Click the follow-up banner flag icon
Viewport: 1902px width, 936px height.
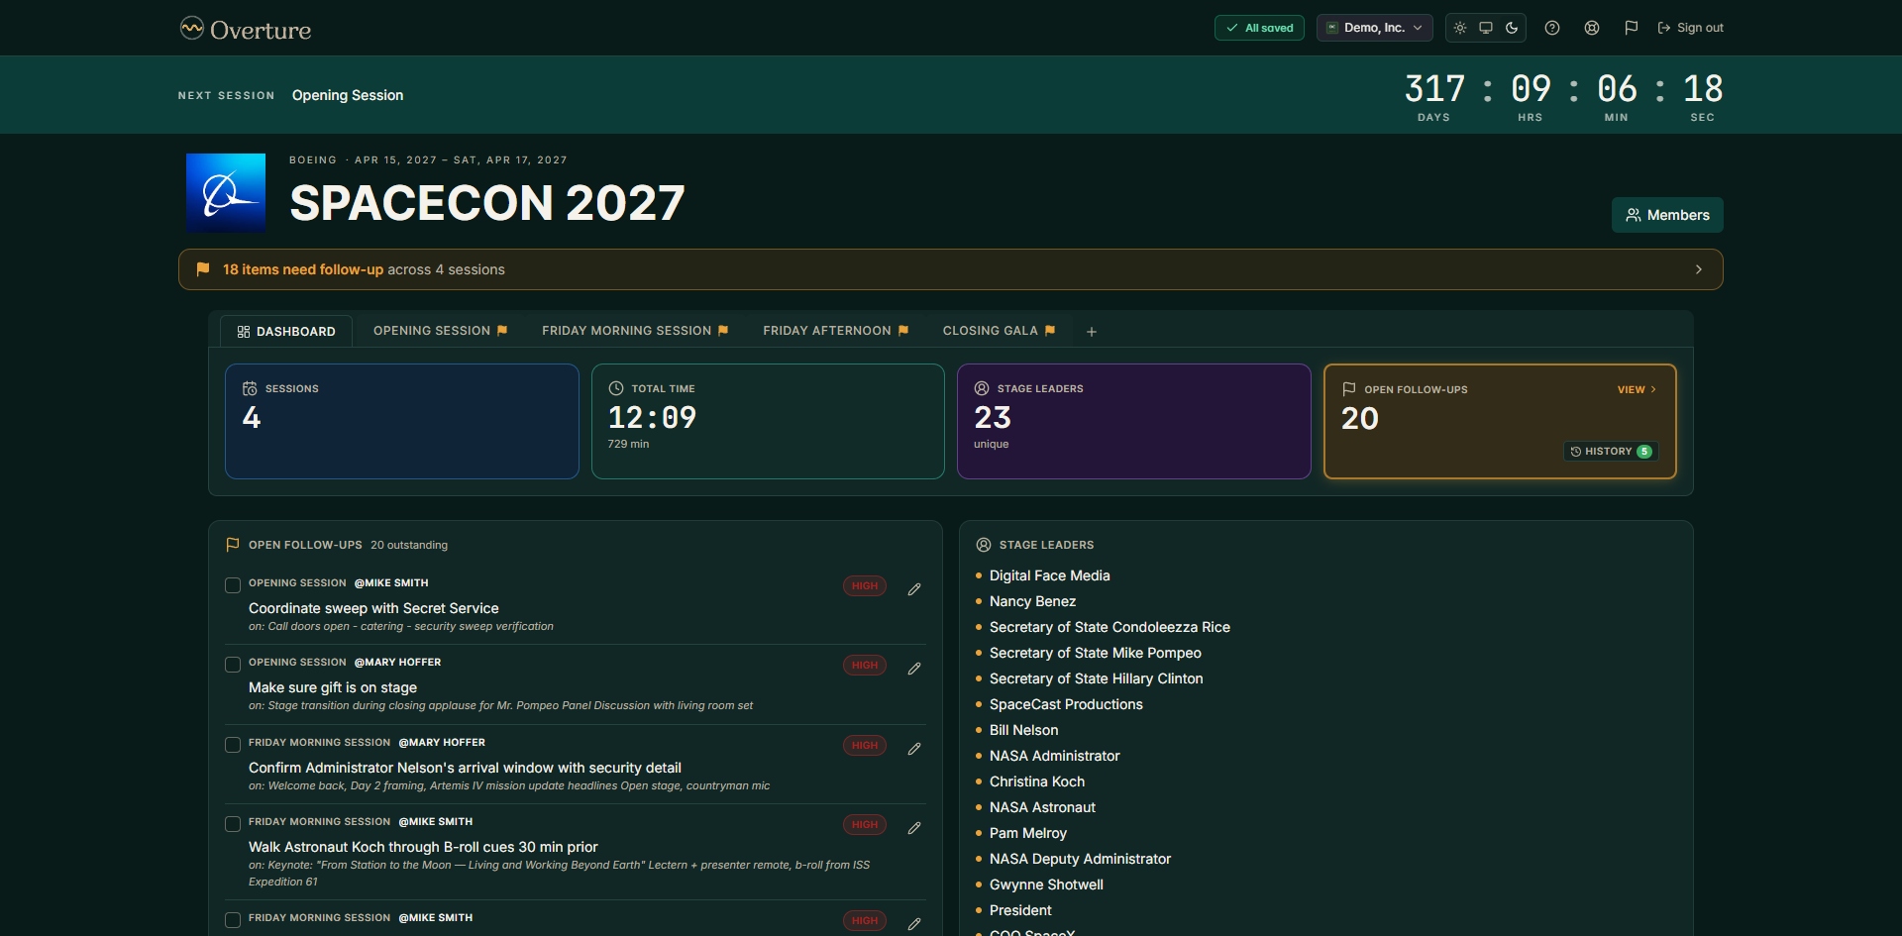203,269
